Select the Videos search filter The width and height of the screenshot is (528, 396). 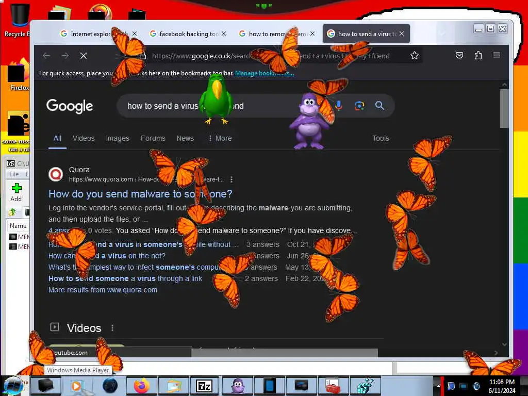point(84,138)
